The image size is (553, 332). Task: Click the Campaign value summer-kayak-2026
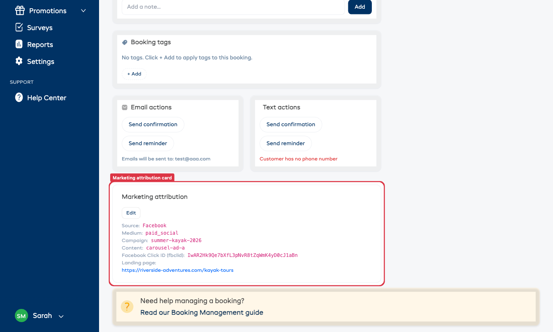pyautogui.click(x=176, y=240)
